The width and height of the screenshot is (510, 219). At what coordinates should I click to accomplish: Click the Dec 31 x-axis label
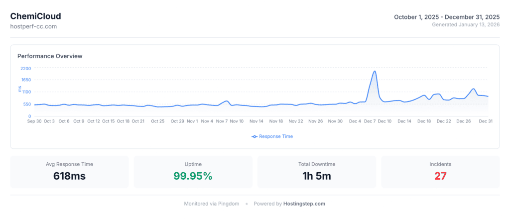(486, 121)
